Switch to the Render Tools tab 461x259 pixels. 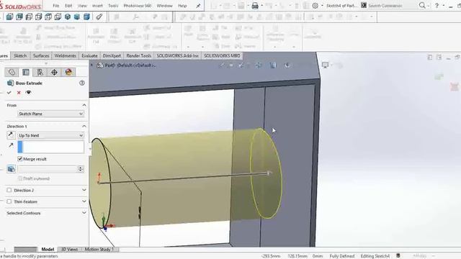[138, 55]
